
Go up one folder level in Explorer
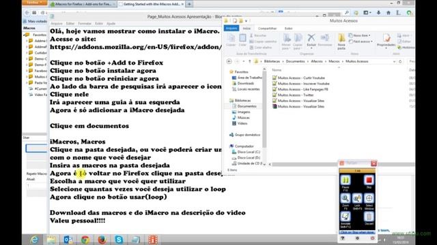click(250, 61)
